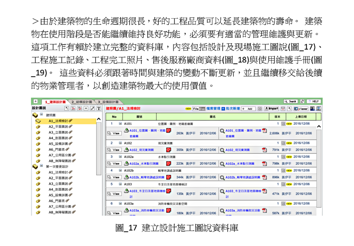The width and height of the screenshot is (354, 246).
Task: Click the drawing table scroll-up arrow
Action: tap(319, 126)
